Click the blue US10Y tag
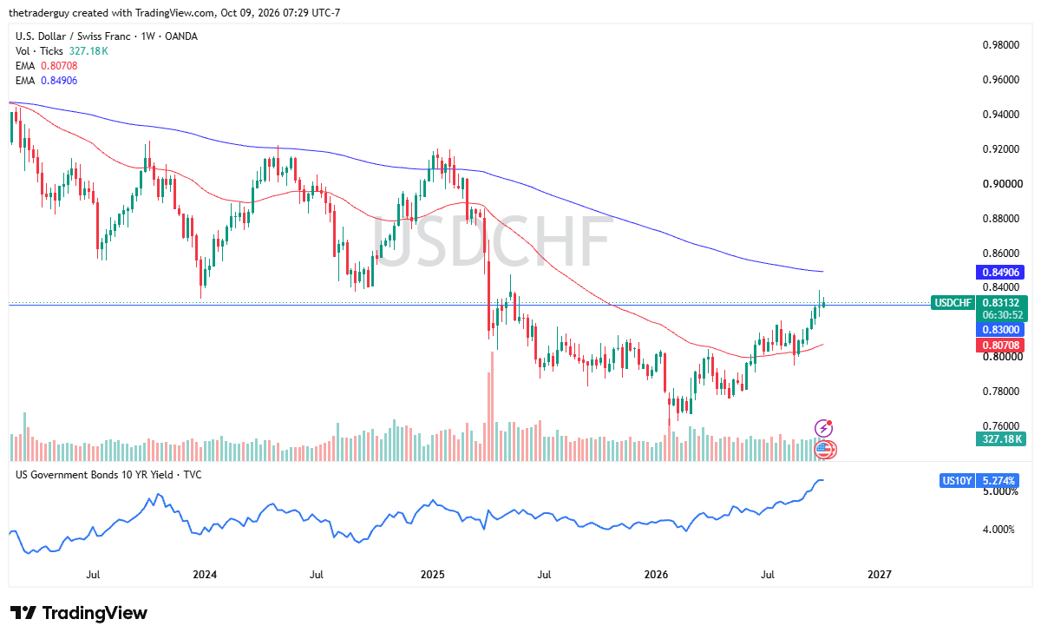The image size is (1041, 639). [956, 480]
